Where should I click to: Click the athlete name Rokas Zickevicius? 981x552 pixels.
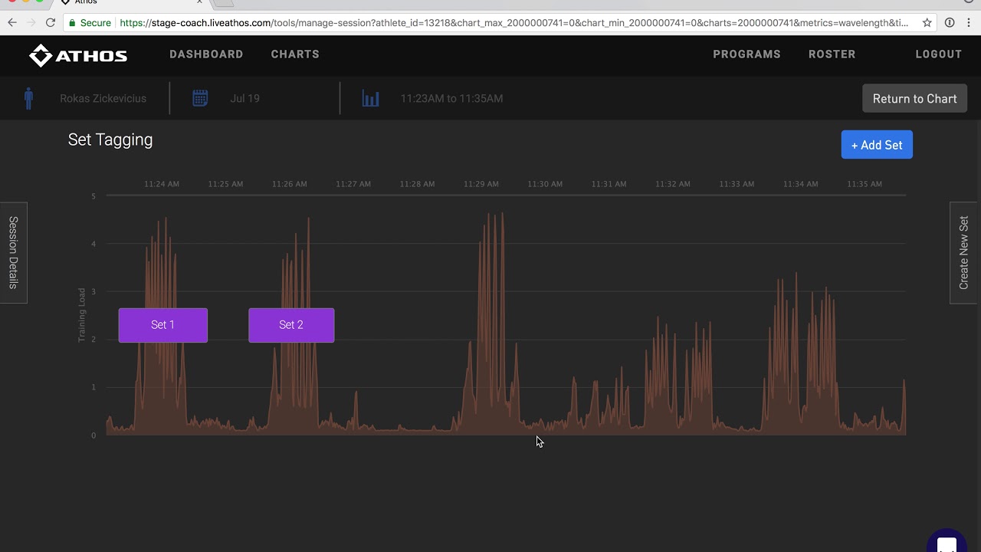tap(103, 98)
